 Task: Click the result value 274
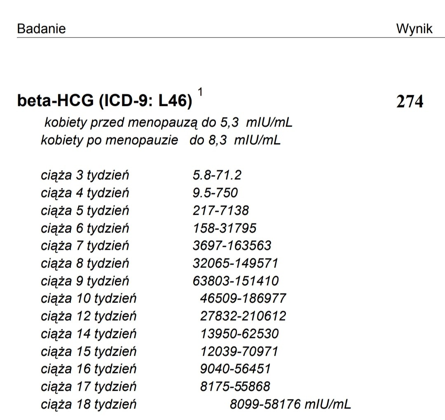coord(410,101)
